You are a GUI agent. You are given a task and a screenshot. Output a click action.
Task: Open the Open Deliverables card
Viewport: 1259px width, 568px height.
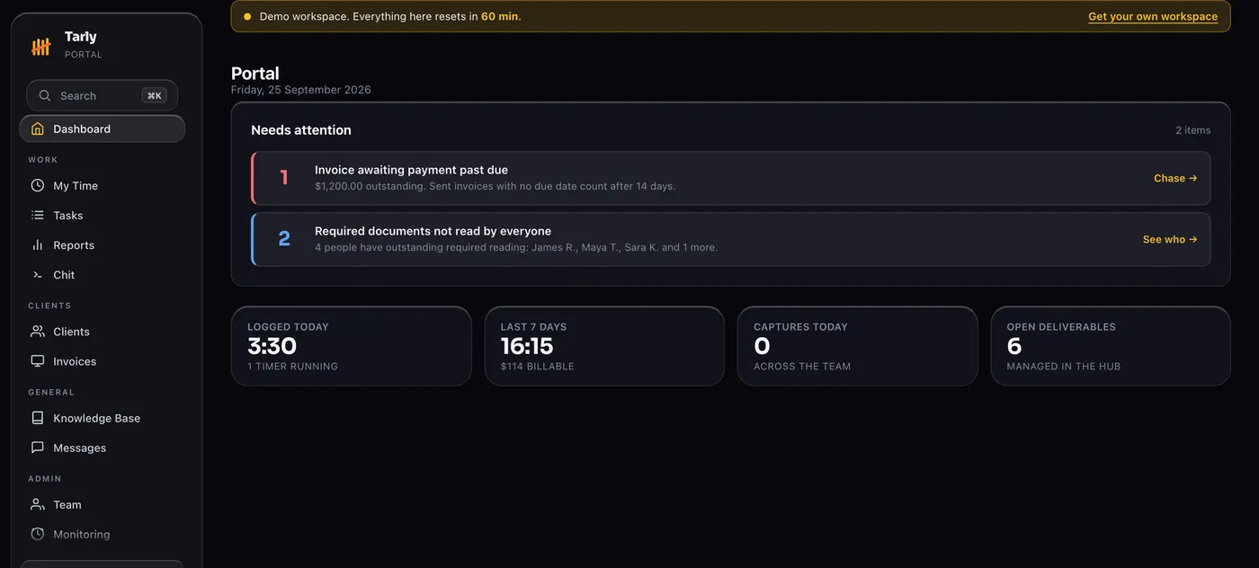pyautogui.click(x=1111, y=346)
